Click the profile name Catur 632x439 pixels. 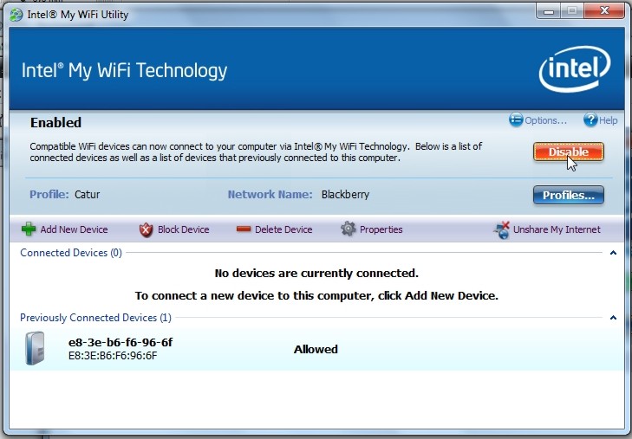click(x=87, y=194)
